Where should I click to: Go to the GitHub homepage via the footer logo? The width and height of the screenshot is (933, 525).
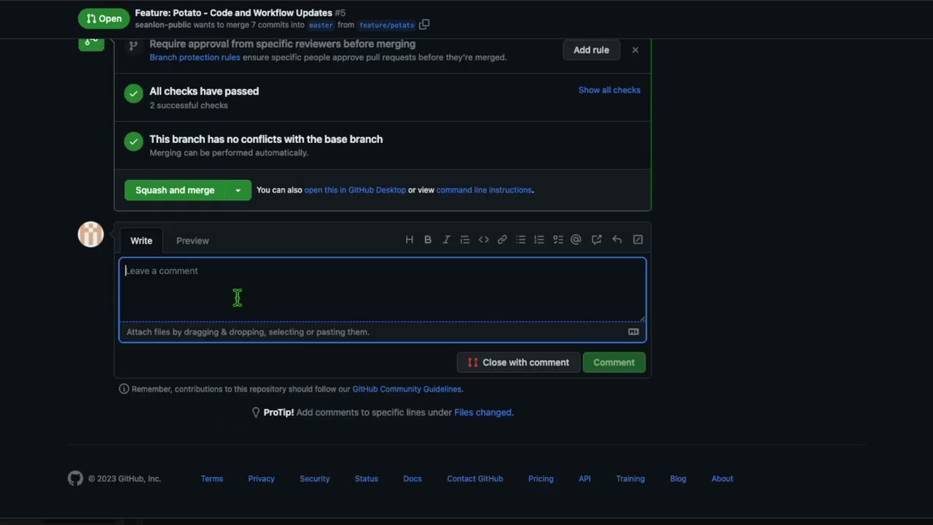click(x=75, y=478)
